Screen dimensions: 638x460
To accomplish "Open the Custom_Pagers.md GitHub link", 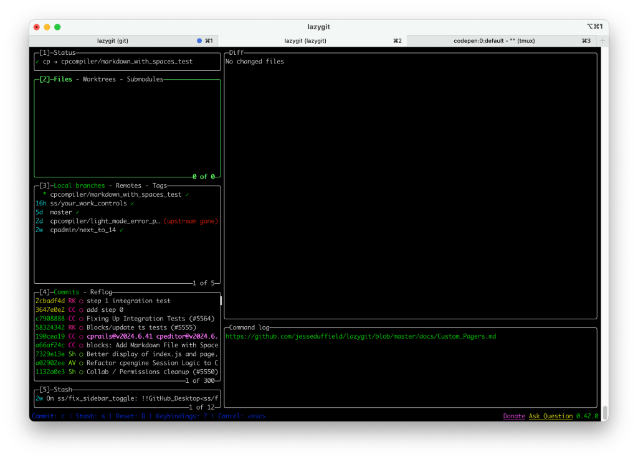I will click(x=361, y=337).
